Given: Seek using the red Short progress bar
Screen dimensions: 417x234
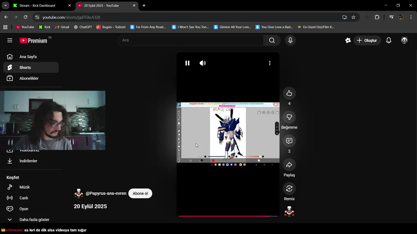Looking at the screenshot, I should [x=228, y=216].
